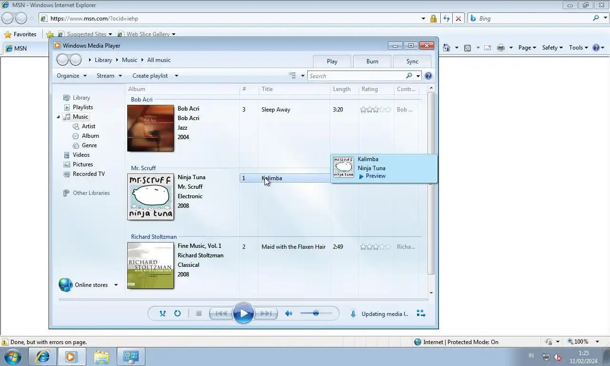The image size is (610, 366).
Task: Click IE Refresh icon
Action: point(446,19)
